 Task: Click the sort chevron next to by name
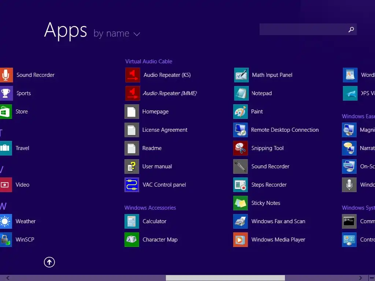pyautogui.click(x=137, y=34)
